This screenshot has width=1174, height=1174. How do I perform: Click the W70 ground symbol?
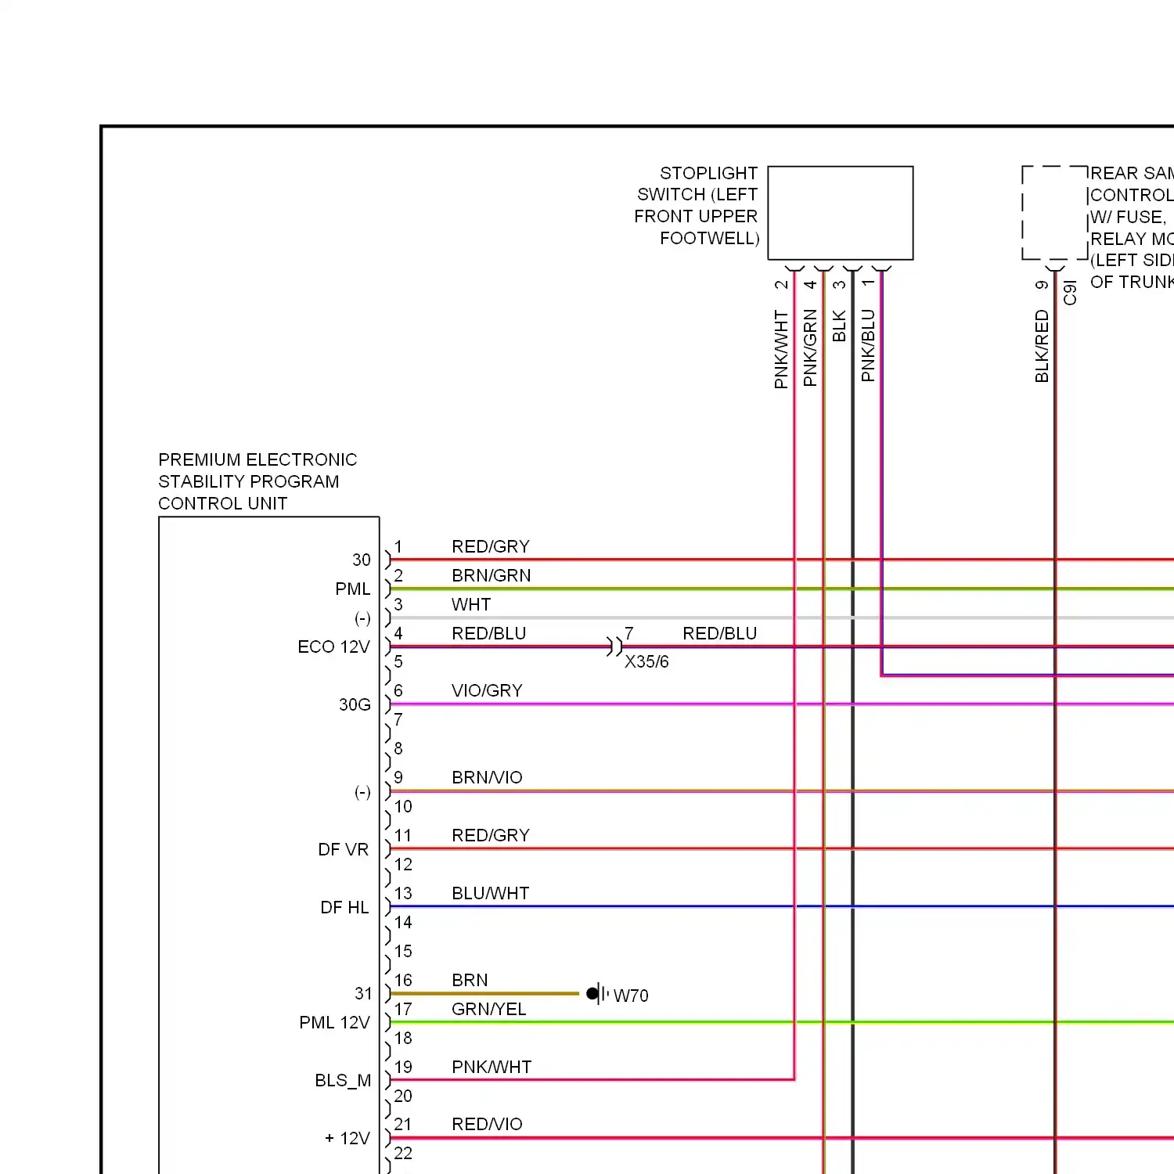point(598,994)
